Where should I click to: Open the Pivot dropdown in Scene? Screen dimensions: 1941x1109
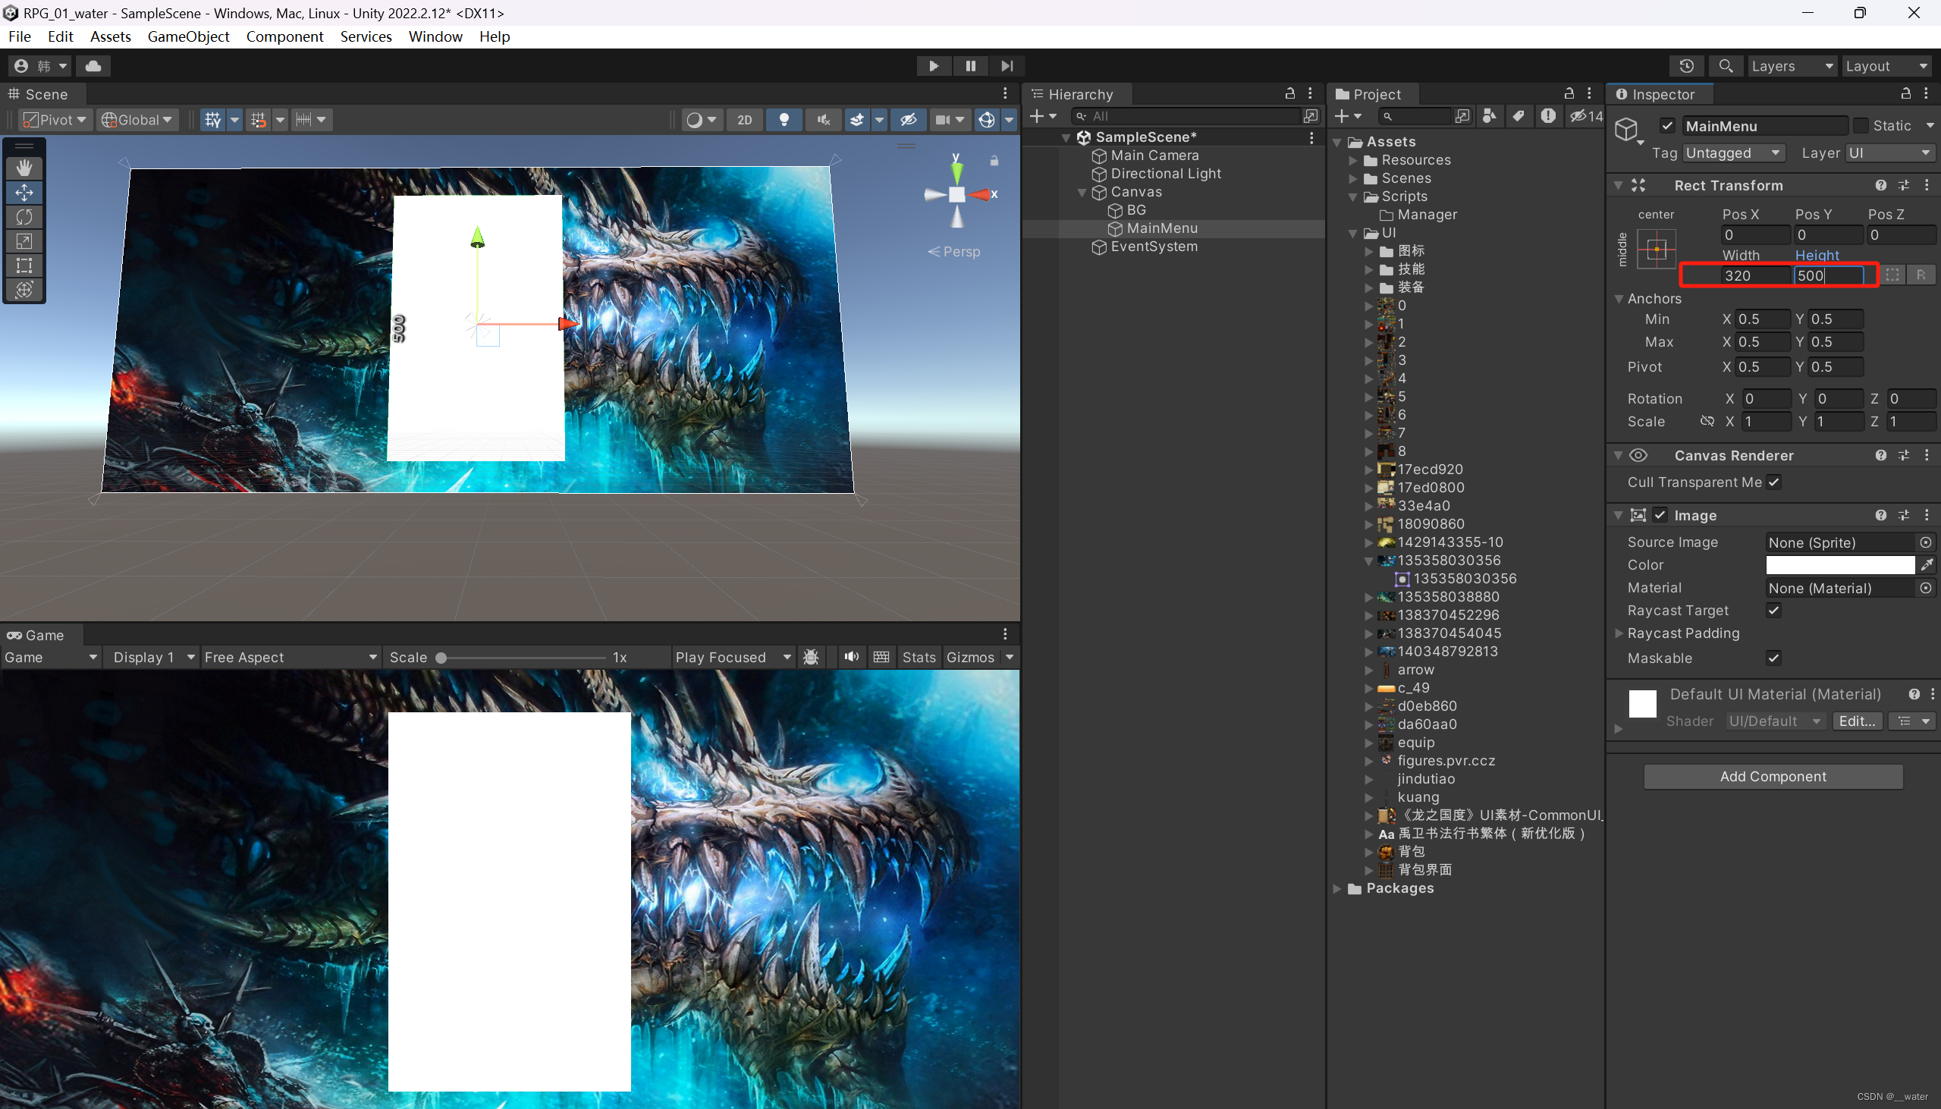[x=54, y=120]
